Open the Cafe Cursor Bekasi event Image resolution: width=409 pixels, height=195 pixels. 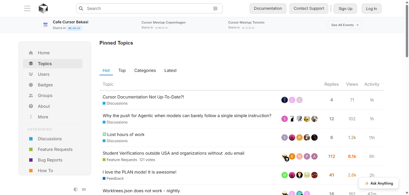pyautogui.click(x=71, y=22)
